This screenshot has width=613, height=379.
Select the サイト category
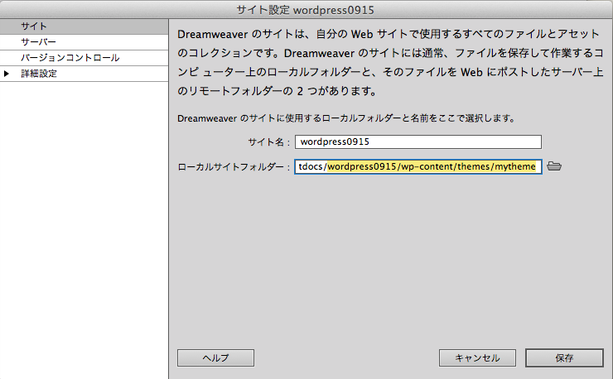coord(84,26)
